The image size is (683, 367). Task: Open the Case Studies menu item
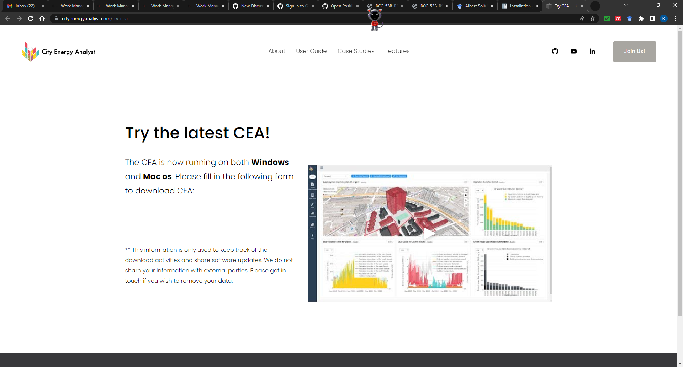[x=356, y=51]
